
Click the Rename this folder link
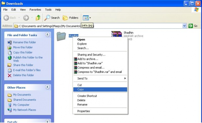[25, 42]
